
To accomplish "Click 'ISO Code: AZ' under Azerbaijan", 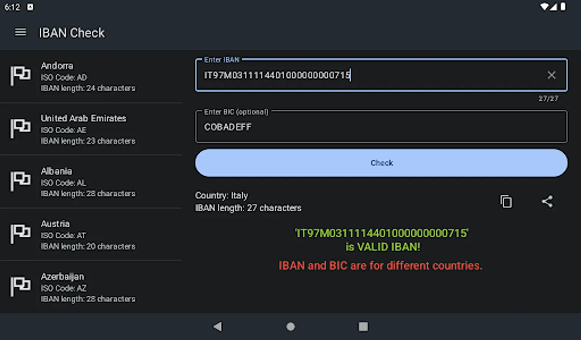I will pyautogui.click(x=64, y=288).
